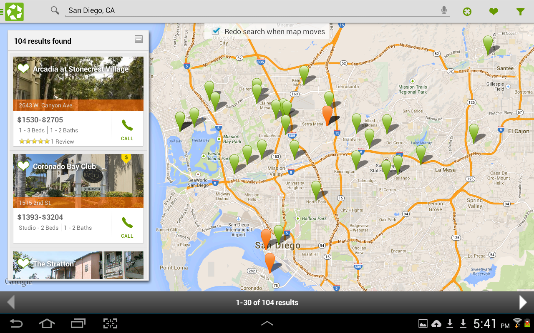Image resolution: width=534 pixels, height=333 pixels.
Task: Collapse the results panel with the minus control
Action: (138, 39)
